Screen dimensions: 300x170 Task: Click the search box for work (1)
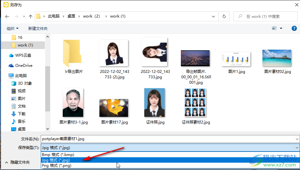tap(266, 17)
